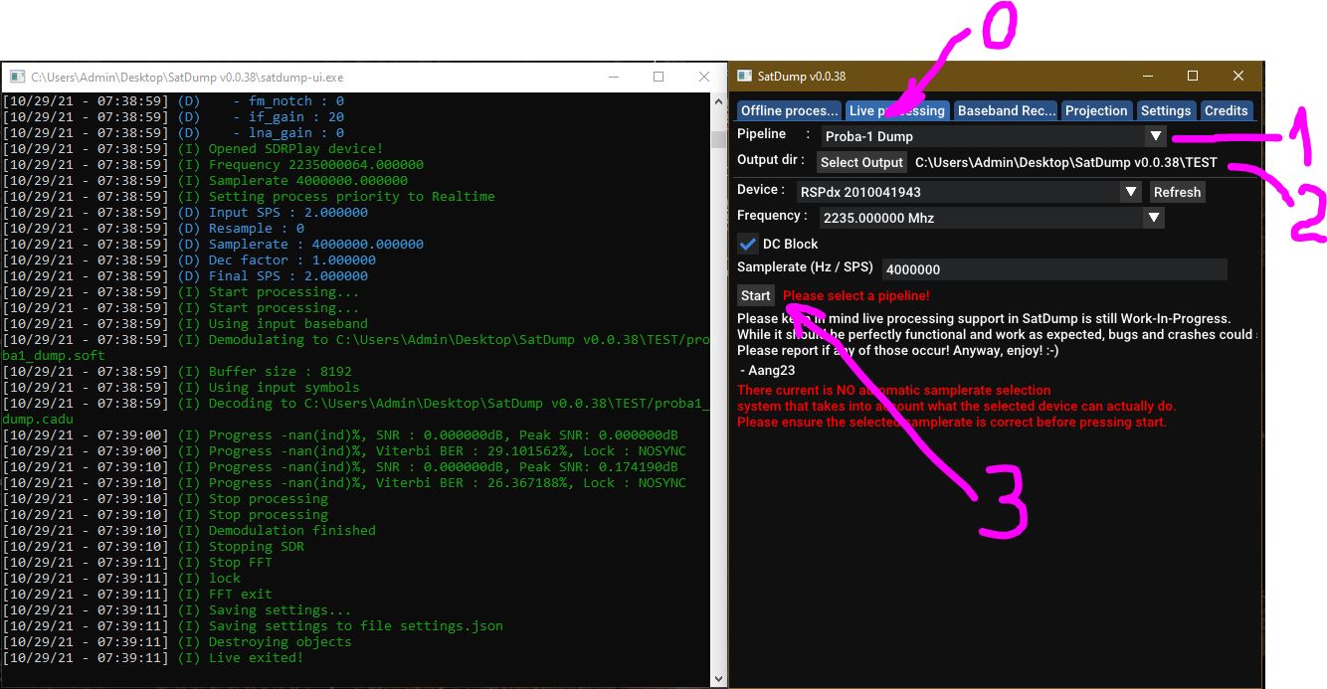The height and width of the screenshot is (689, 1327).
Task: Close the SatDump v0.0.38 window
Action: coord(1238,77)
